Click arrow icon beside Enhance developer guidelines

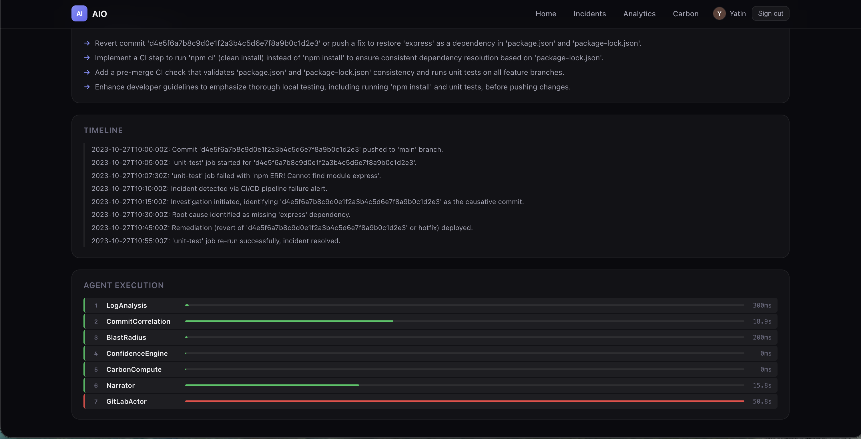pyautogui.click(x=87, y=87)
